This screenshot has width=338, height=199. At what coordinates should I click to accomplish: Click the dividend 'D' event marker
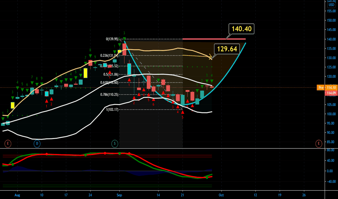(x=37, y=144)
